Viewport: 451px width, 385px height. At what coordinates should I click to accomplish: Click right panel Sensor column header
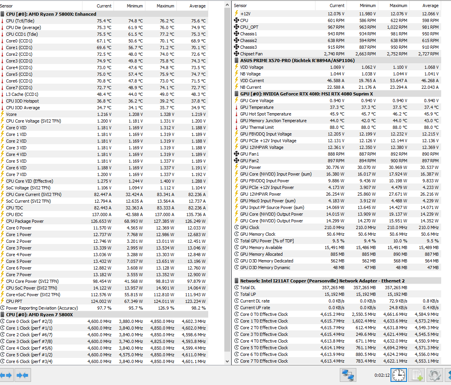click(273, 5)
